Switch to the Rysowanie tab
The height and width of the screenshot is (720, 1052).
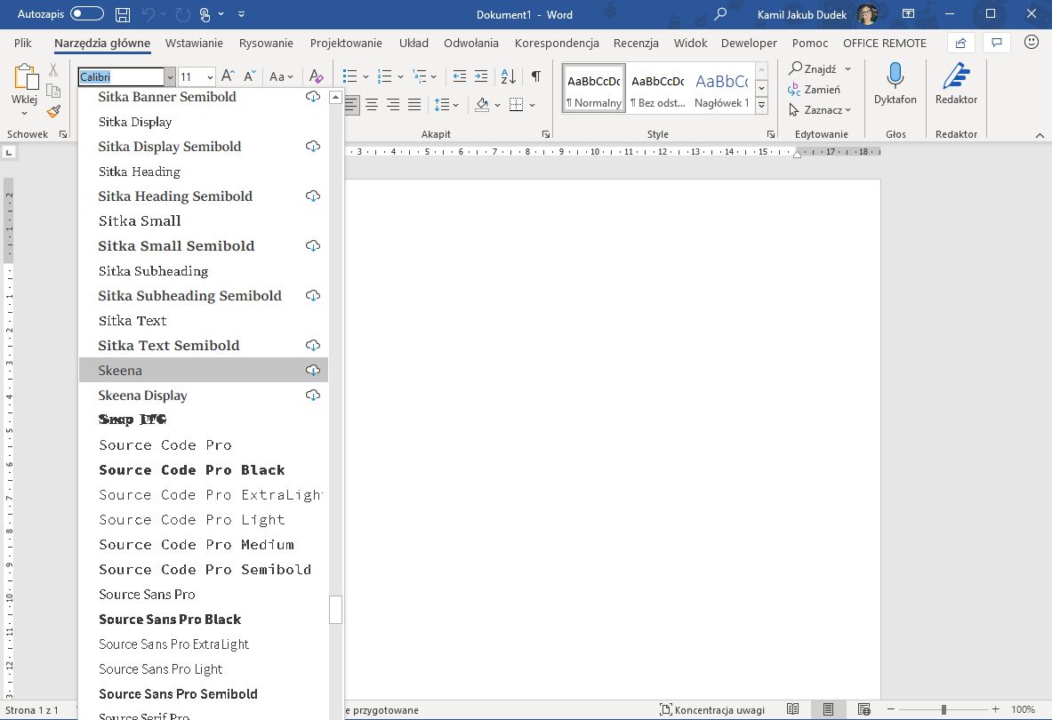click(266, 43)
